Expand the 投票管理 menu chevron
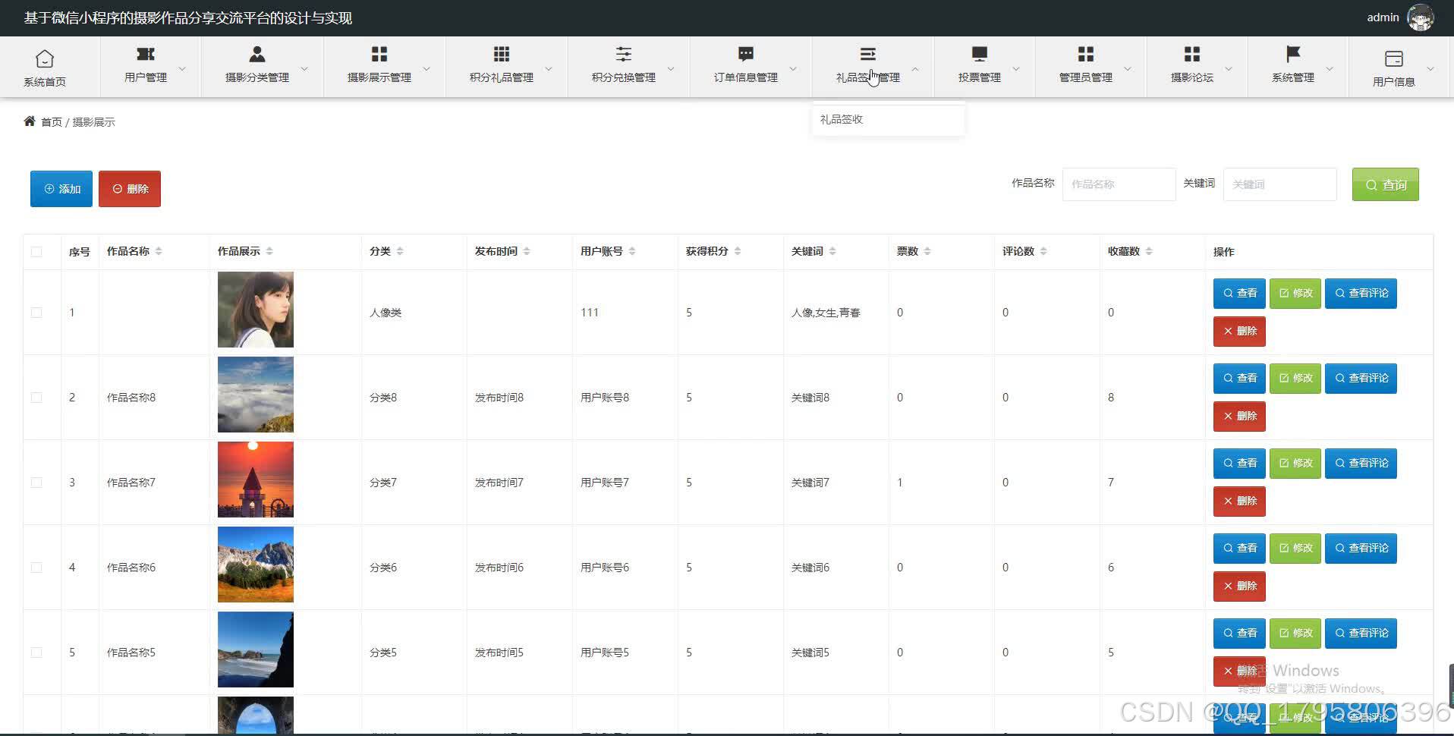The image size is (1454, 736). (x=1016, y=68)
